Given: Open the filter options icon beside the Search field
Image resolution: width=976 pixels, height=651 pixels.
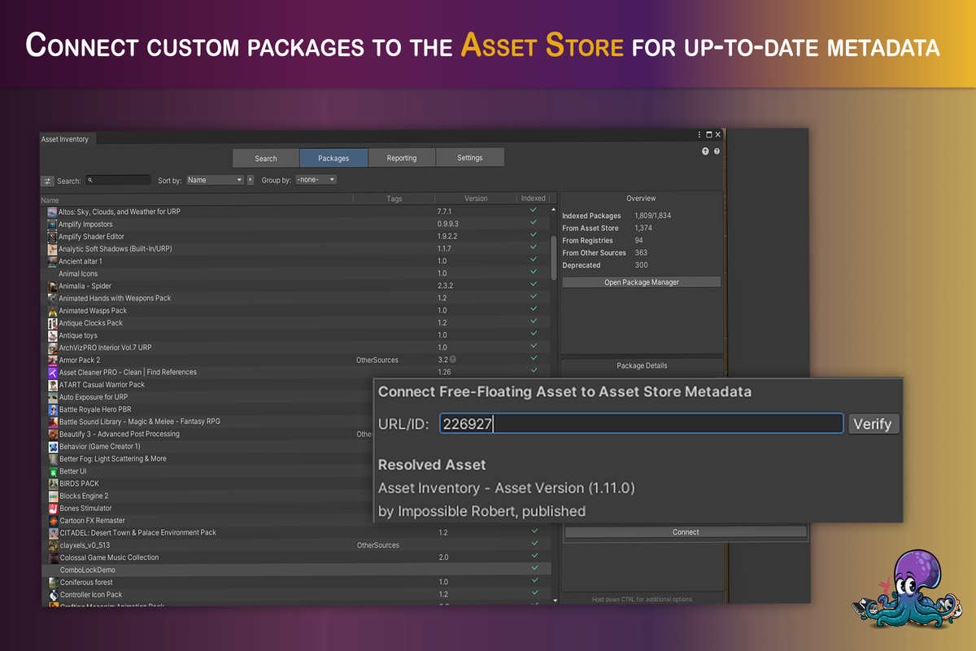Looking at the screenshot, I should (x=47, y=181).
